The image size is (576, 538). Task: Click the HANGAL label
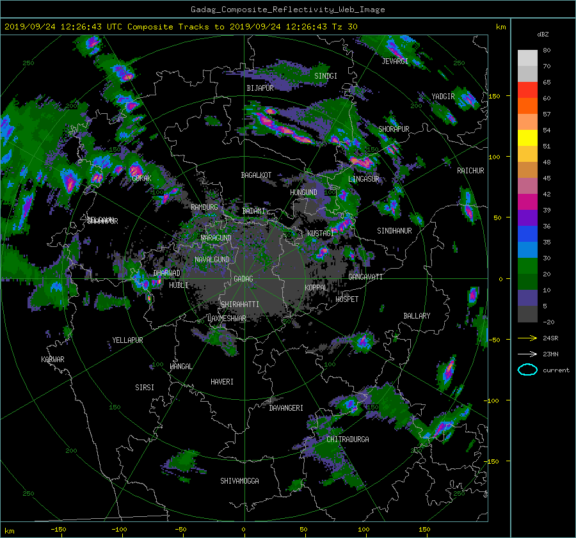[180, 367]
